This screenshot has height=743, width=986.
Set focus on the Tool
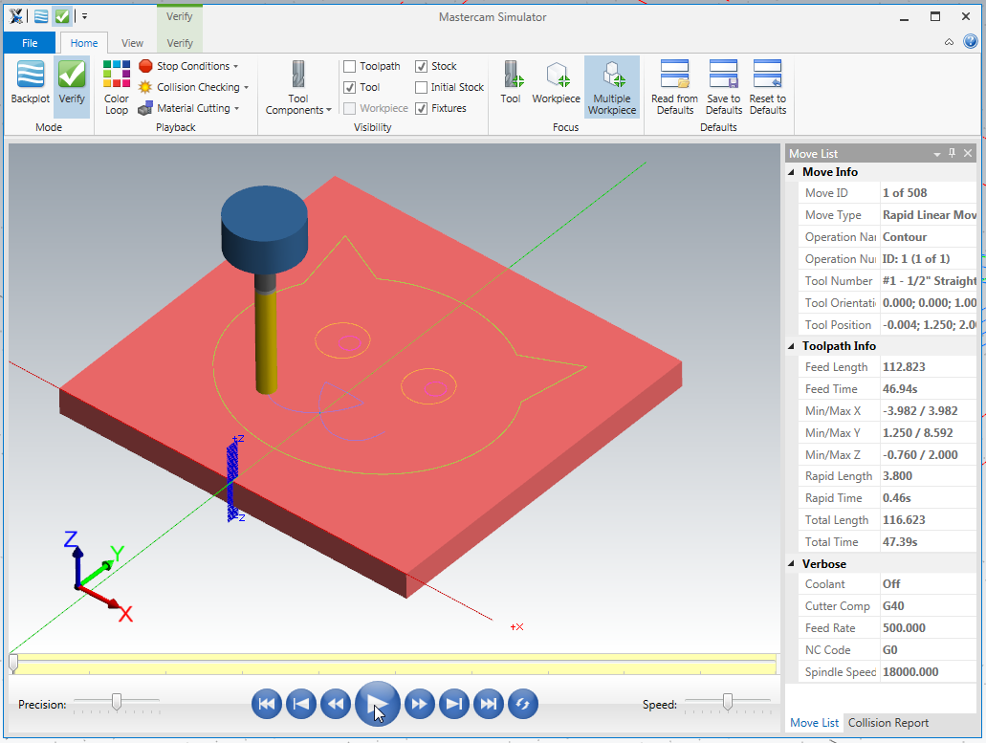[511, 84]
